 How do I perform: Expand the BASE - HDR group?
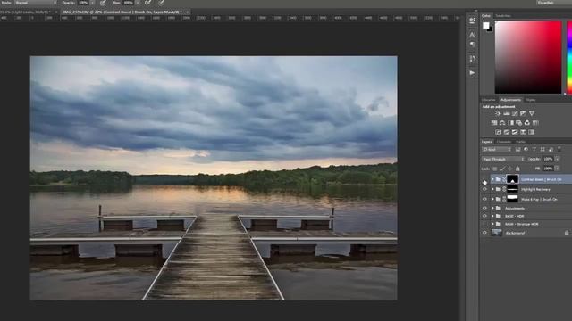coord(492,216)
